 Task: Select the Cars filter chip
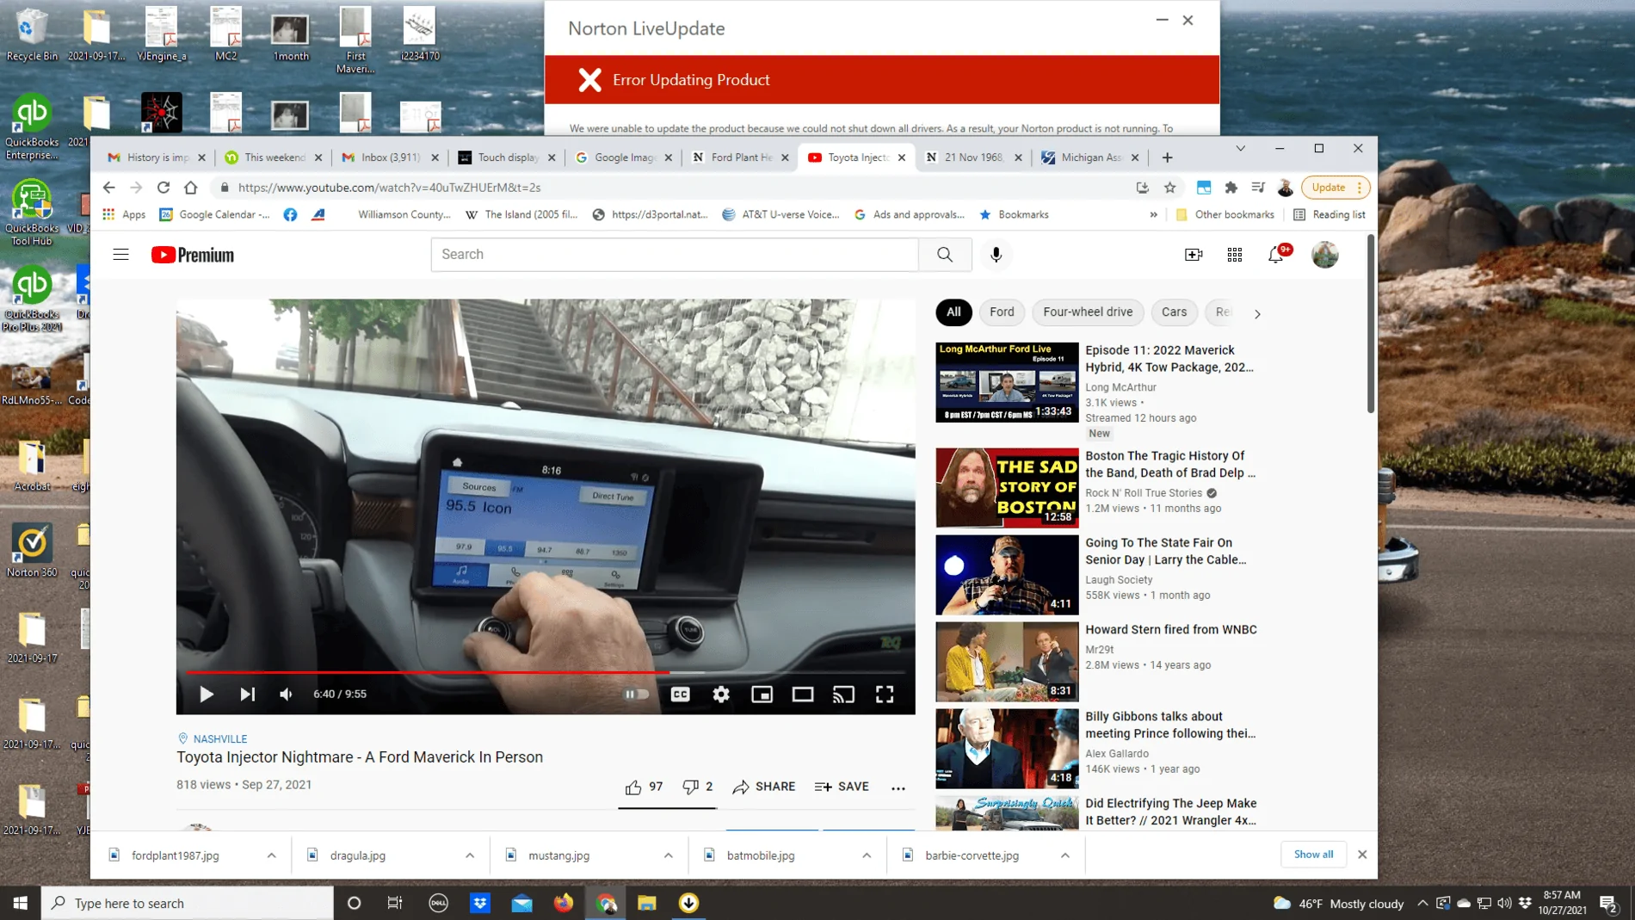(x=1174, y=312)
